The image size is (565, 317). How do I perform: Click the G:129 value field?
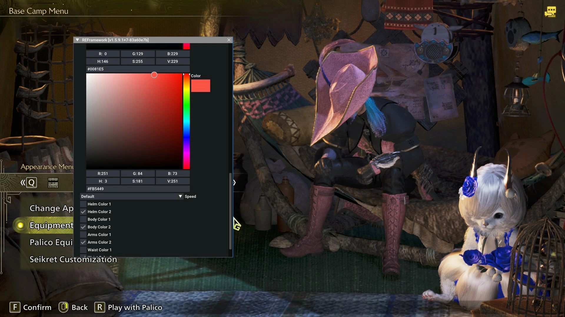(138, 54)
